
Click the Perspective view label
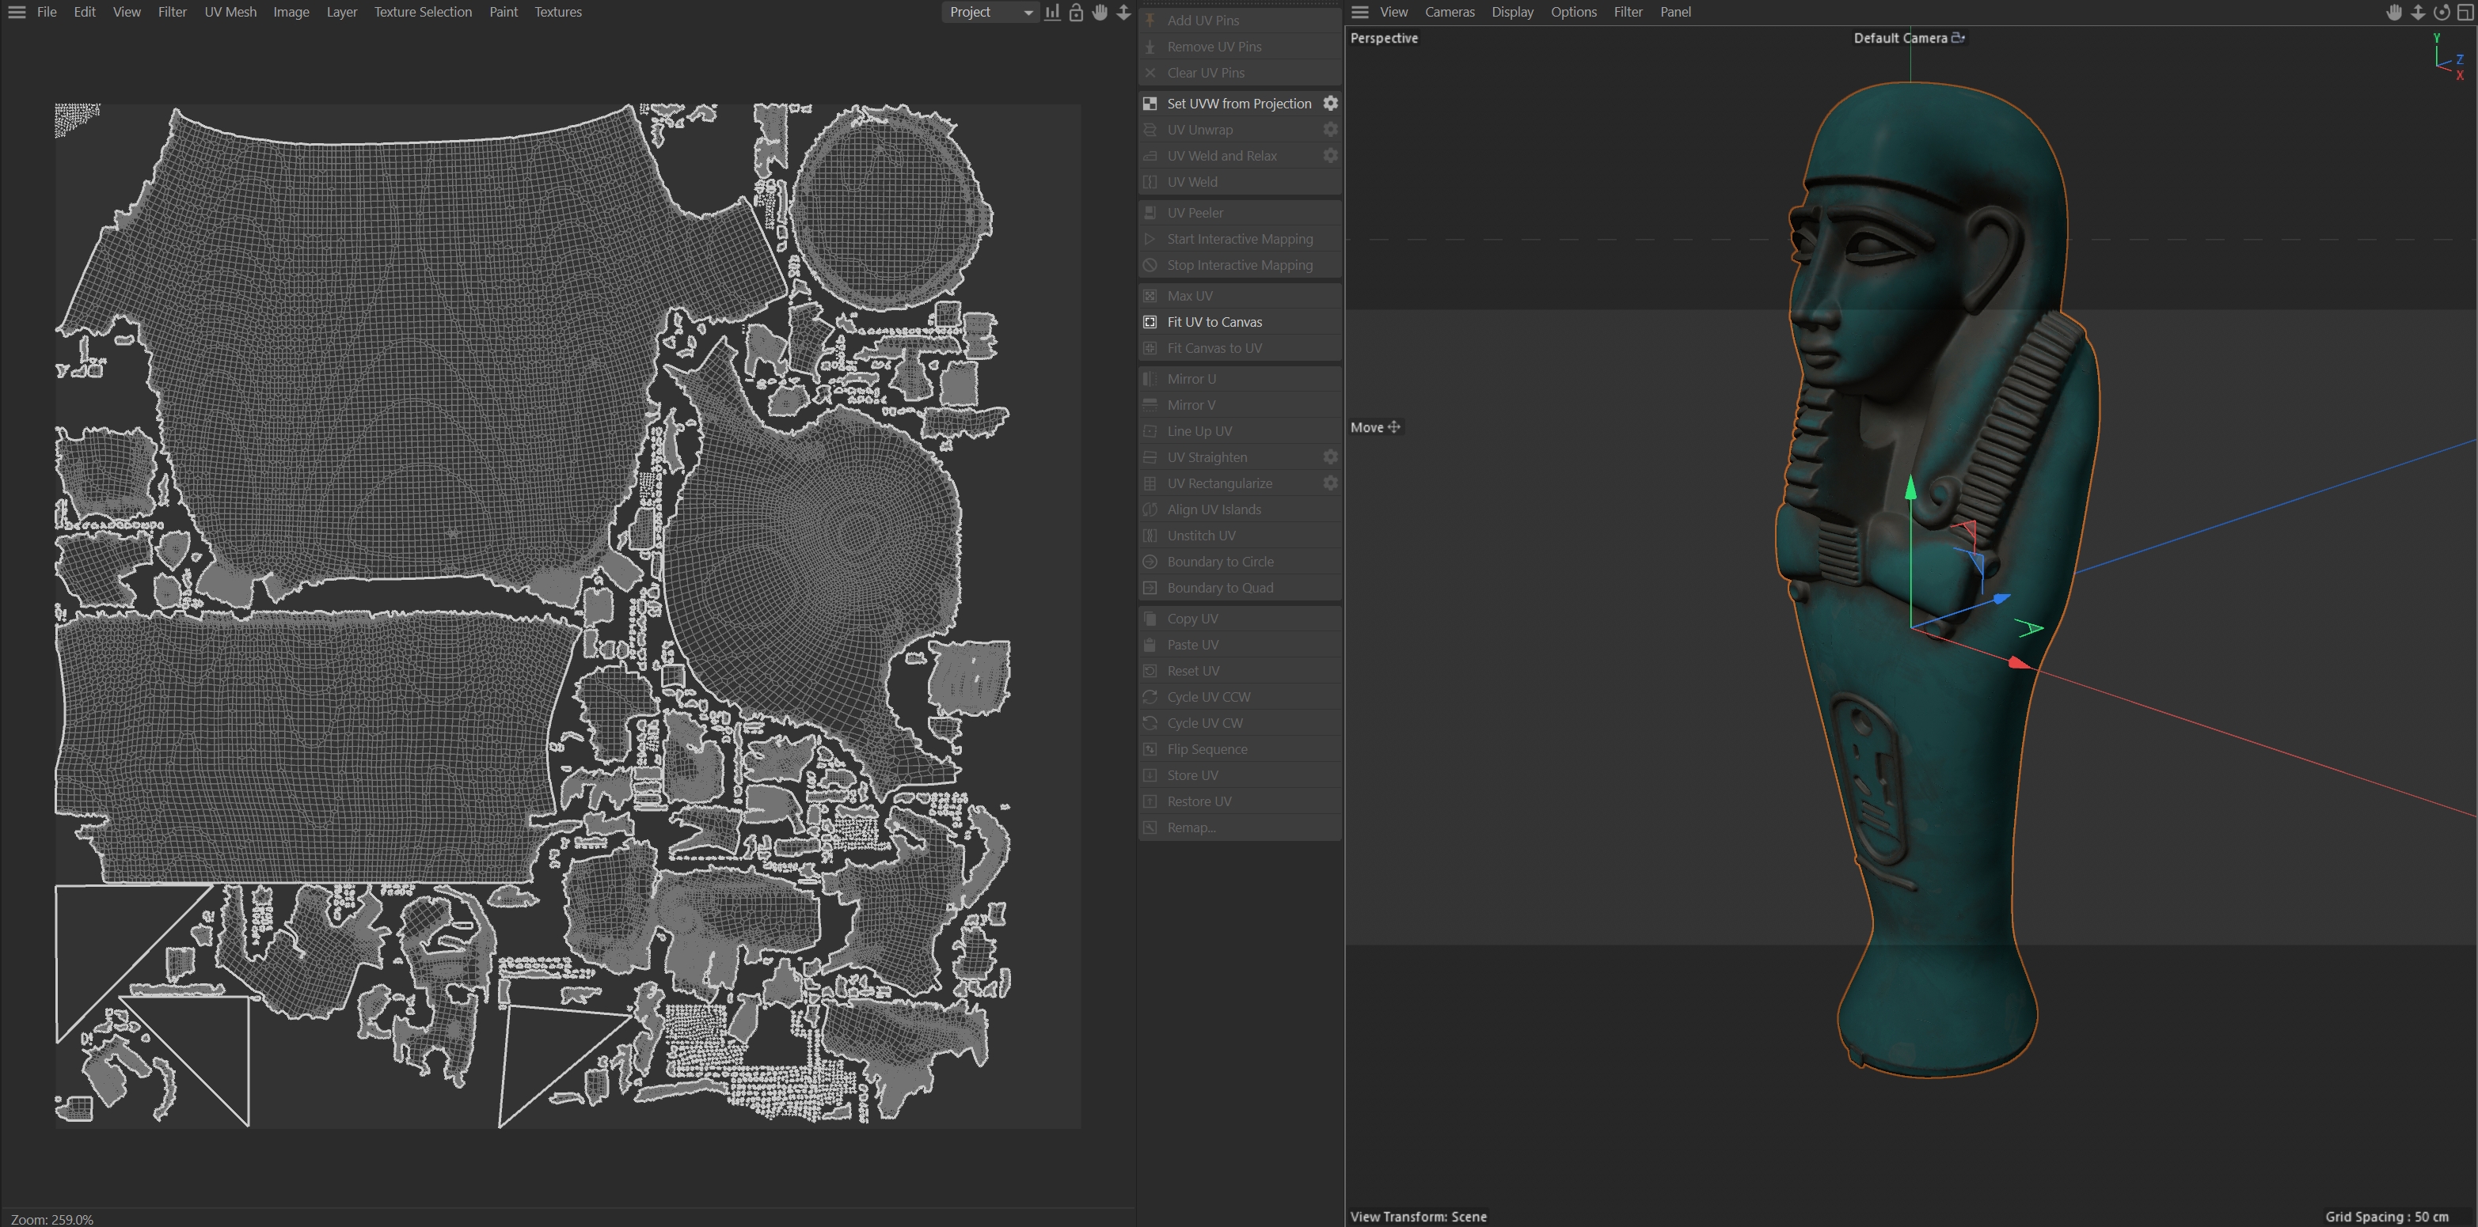1383,37
